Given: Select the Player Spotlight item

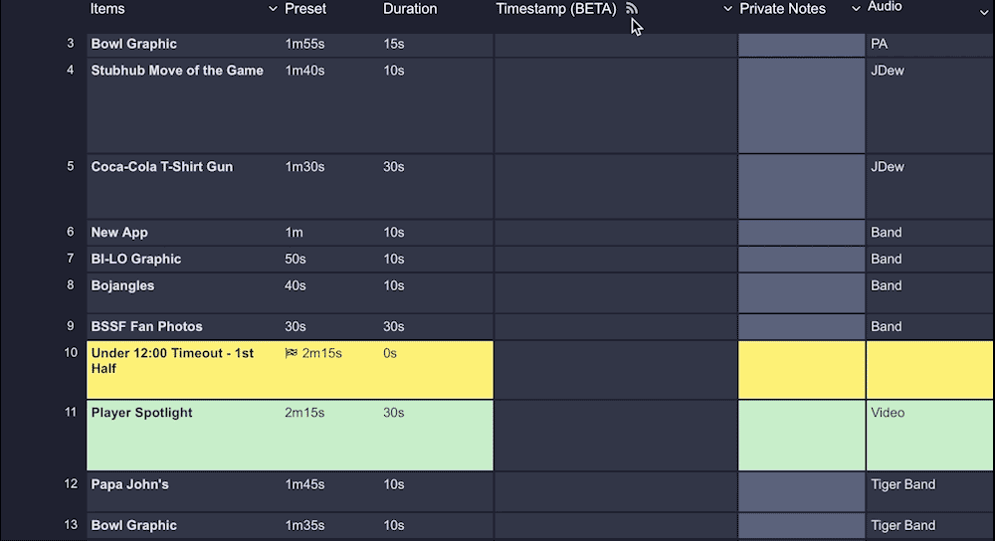Looking at the screenshot, I should coord(141,413).
